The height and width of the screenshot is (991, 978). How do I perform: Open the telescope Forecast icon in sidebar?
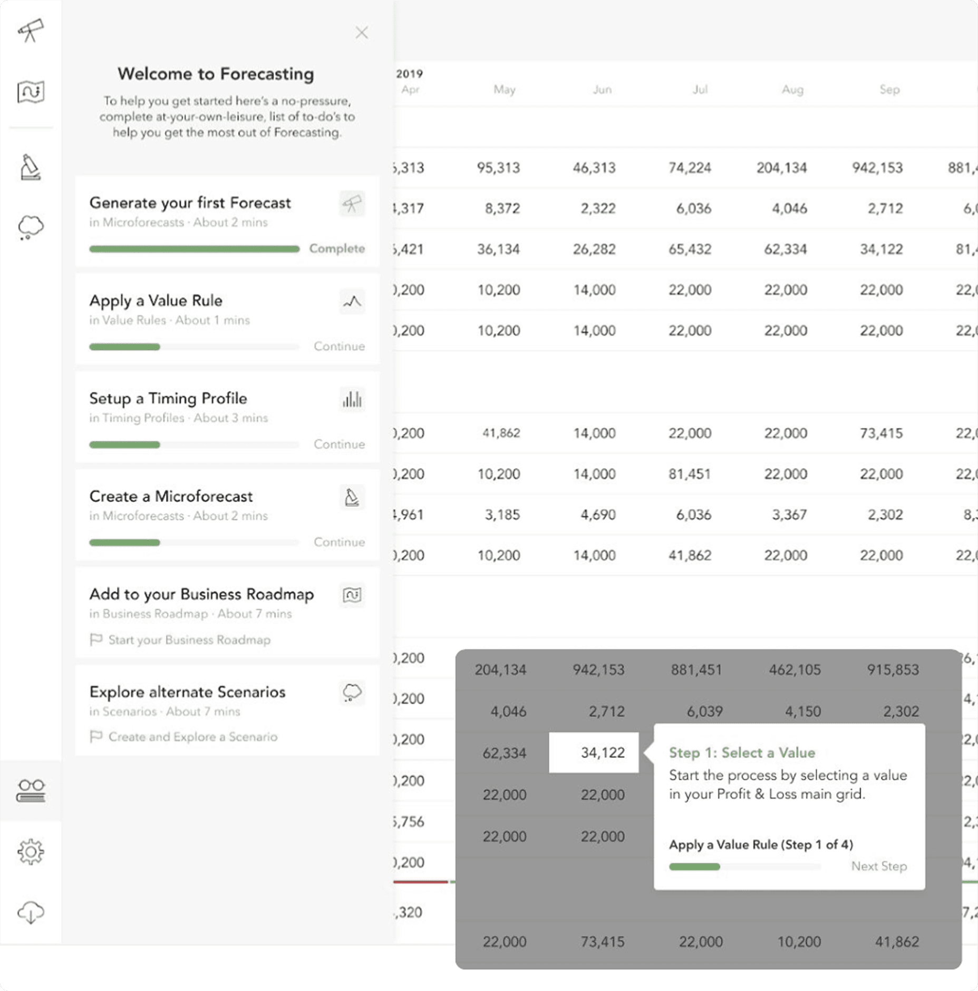pos(31,31)
